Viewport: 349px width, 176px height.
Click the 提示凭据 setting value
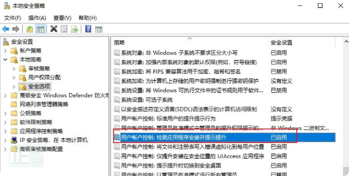coord(281,118)
